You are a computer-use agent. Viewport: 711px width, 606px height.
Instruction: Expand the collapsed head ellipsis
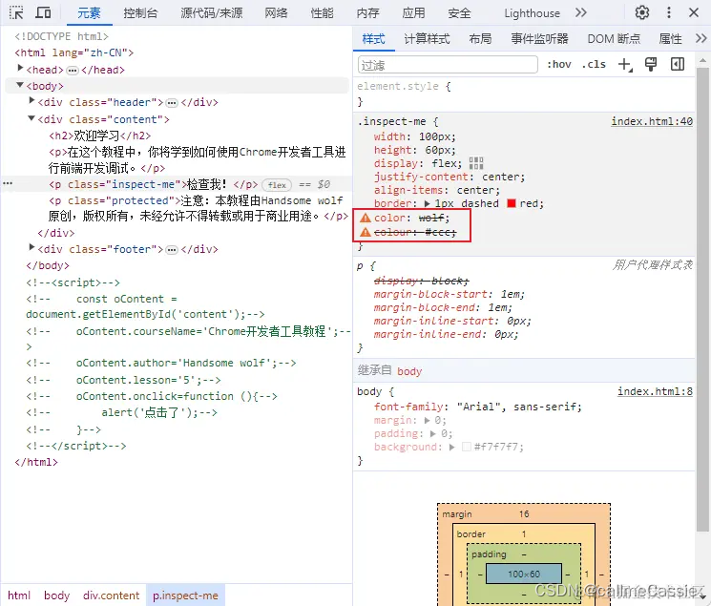pos(73,71)
